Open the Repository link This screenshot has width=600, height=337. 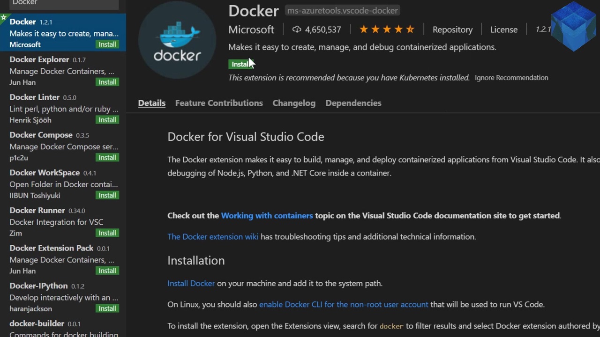[x=452, y=29]
